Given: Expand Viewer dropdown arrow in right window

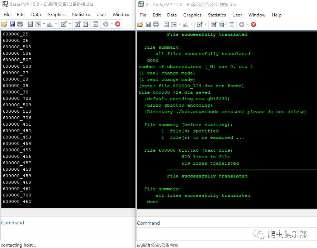Looking at the screenshot, I should coord(180,24).
